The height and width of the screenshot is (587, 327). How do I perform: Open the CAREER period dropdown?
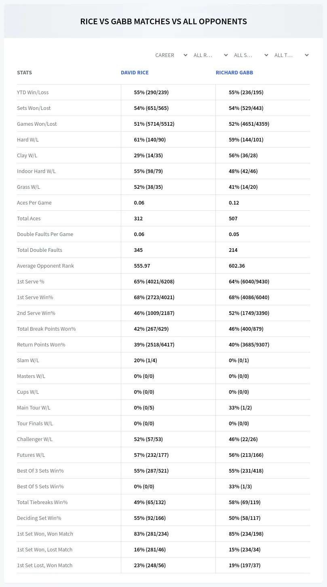click(x=171, y=55)
